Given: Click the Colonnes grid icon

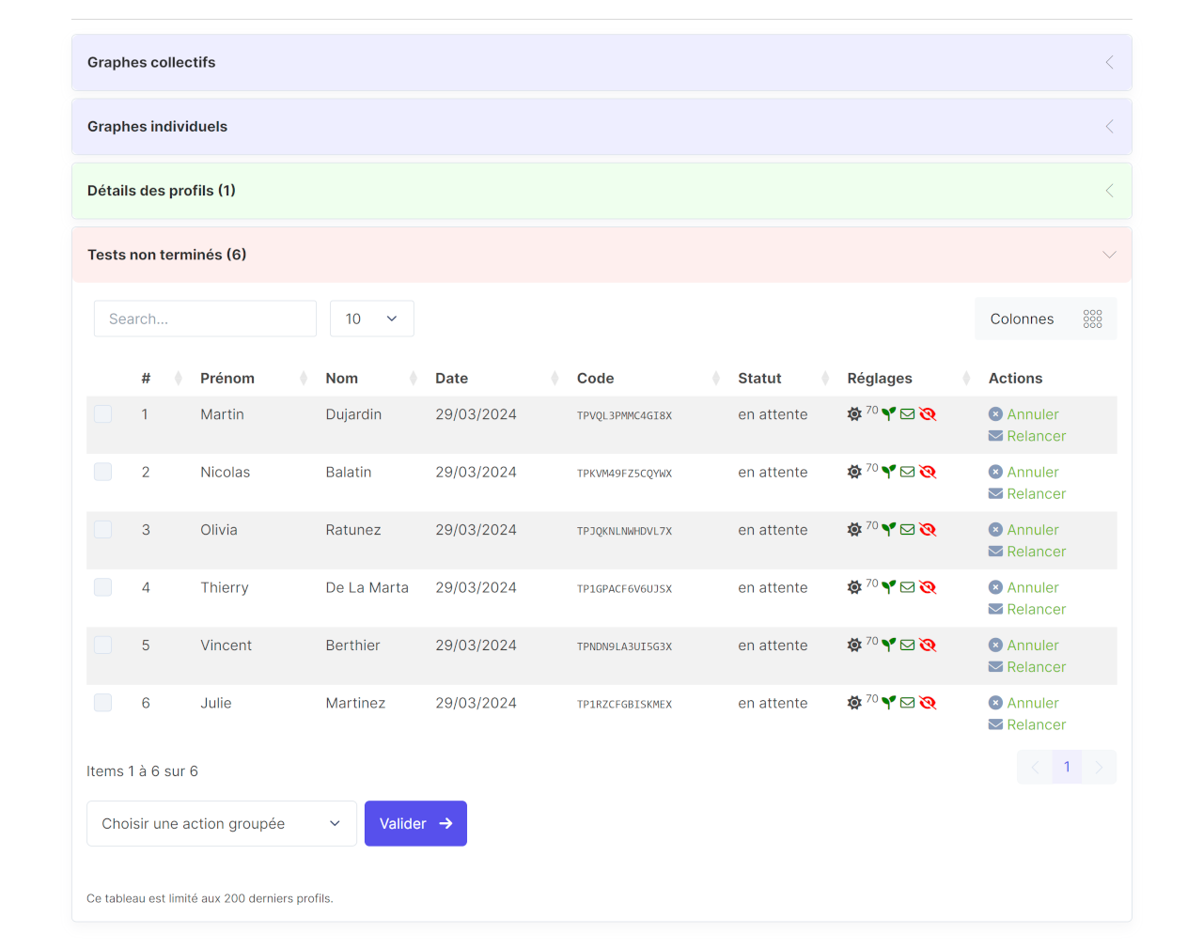Looking at the screenshot, I should coord(1092,319).
